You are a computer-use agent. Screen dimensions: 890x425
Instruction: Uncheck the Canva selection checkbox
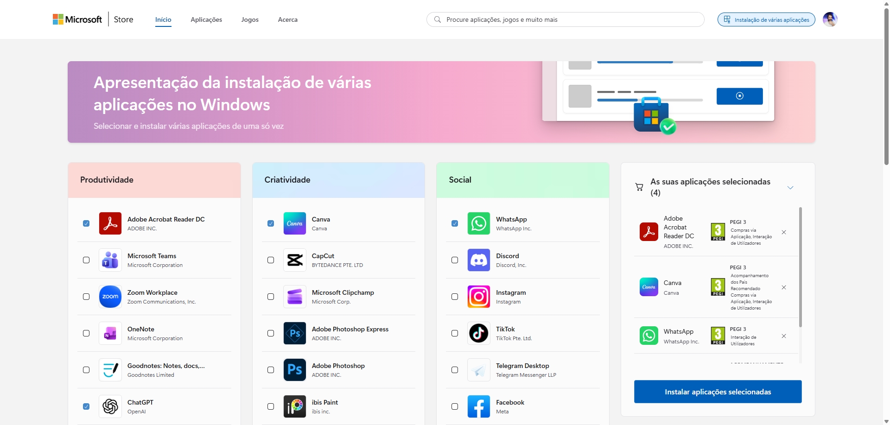pos(271,223)
